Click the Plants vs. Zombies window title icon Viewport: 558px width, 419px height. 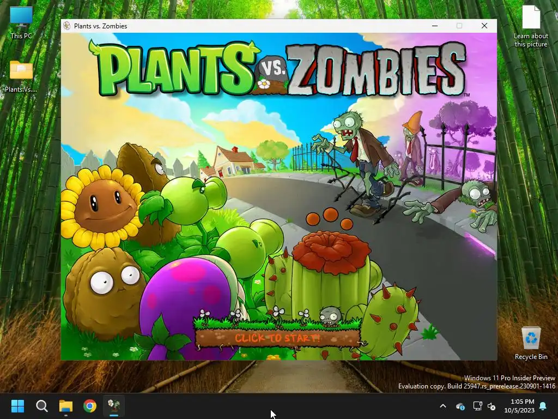[66, 26]
